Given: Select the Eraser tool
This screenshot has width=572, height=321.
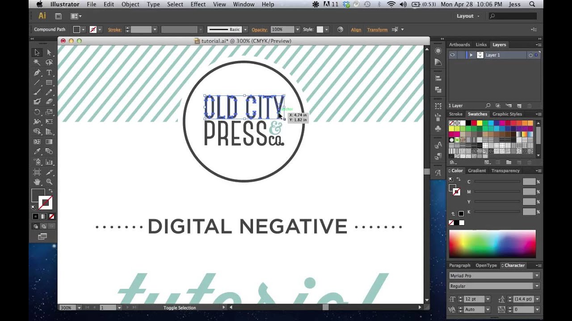Looking at the screenshot, I should click(49, 102).
